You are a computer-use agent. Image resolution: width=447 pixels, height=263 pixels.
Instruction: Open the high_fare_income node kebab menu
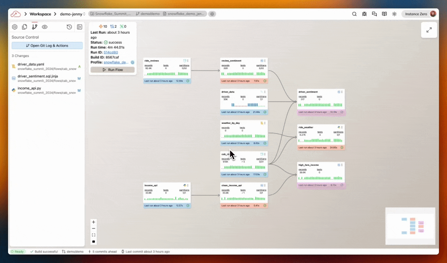tap(342, 165)
